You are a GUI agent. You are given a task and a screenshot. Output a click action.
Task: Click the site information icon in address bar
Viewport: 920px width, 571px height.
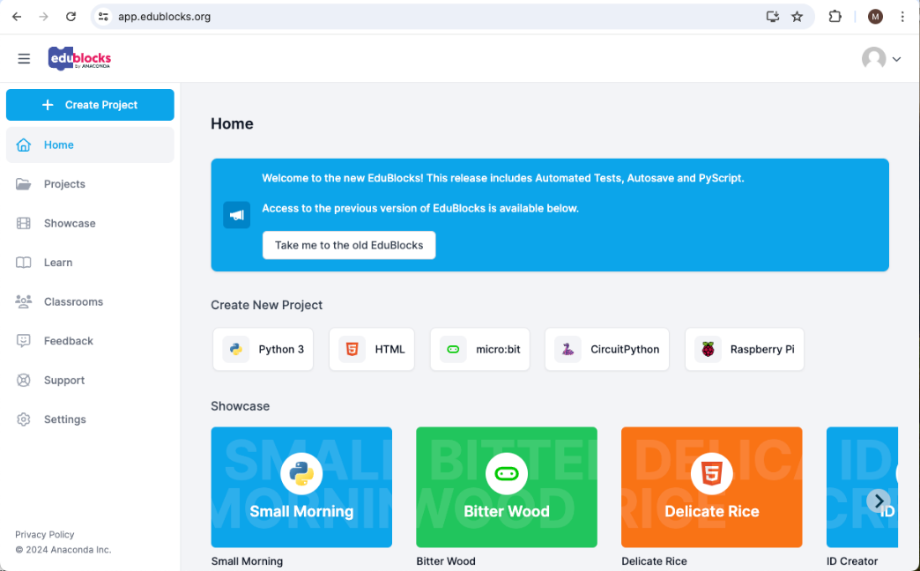104,17
